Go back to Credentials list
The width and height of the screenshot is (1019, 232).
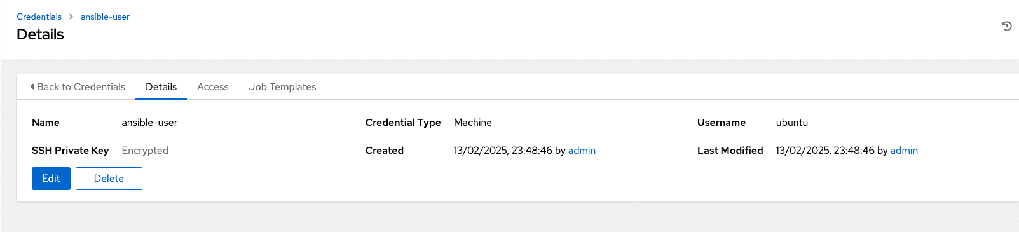[x=78, y=86]
